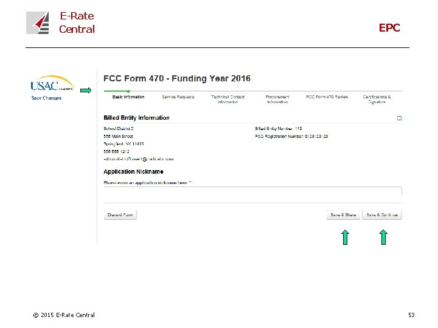Click the green arrow under Save & Continue

tap(383, 236)
